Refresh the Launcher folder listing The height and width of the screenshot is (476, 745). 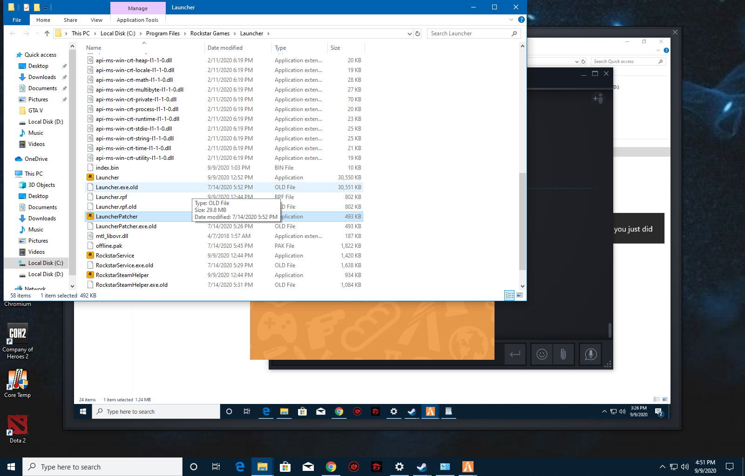(418, 33)
